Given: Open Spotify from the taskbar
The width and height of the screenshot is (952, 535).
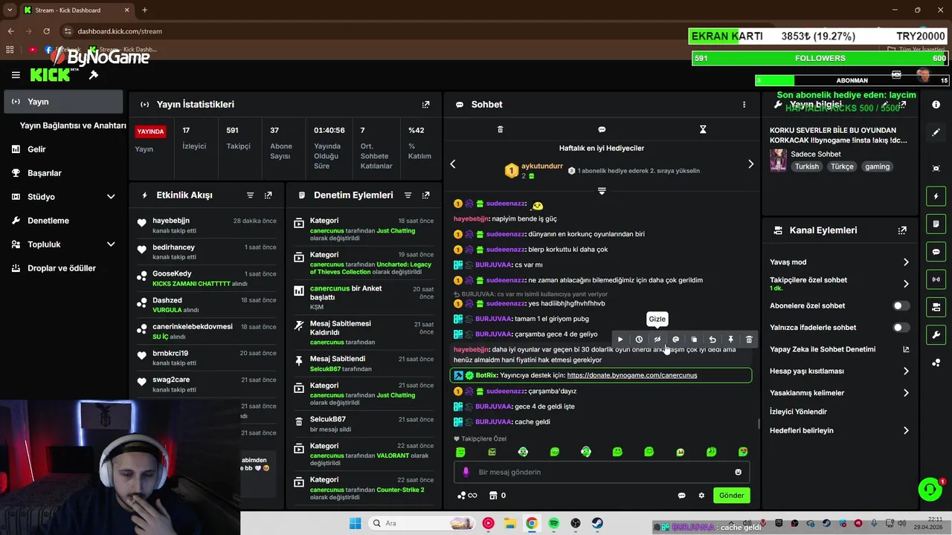Looking at the screenshot, I should pos(553,523).
